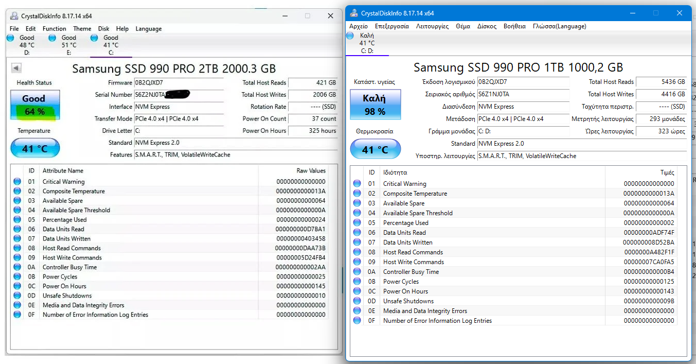Open the Δίσκος menu
This screenshot has width=696, height=364.
tap(487, 26)
